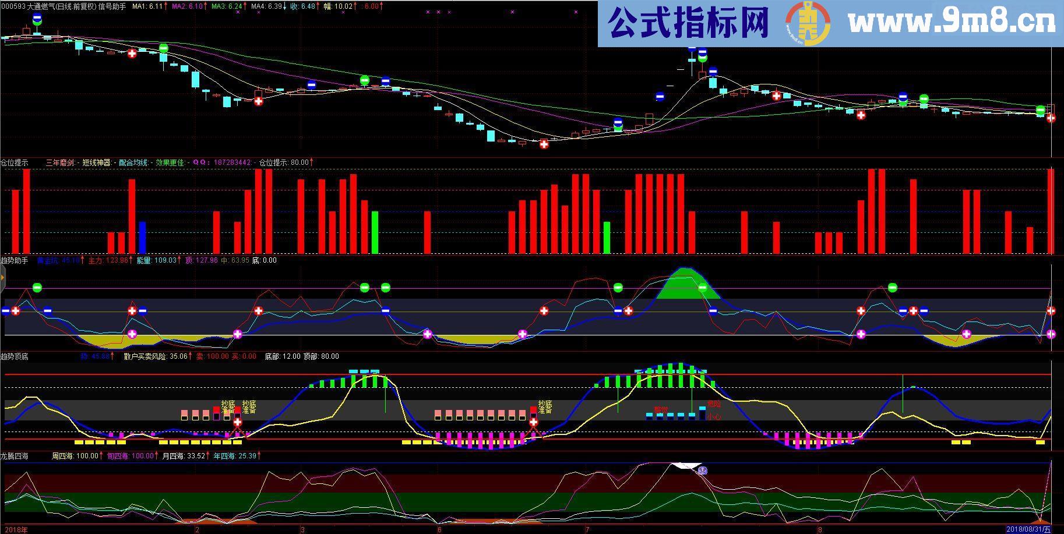Screen dimensions: 1064x534
Task: Click month 7 on the time axis
Action: point(587,530)
